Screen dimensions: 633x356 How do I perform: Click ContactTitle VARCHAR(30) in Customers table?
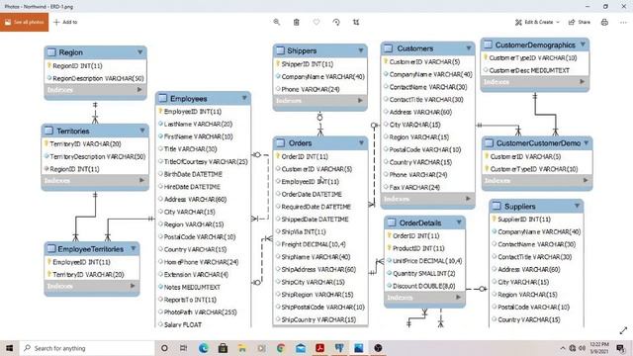[x=427, y=99]
